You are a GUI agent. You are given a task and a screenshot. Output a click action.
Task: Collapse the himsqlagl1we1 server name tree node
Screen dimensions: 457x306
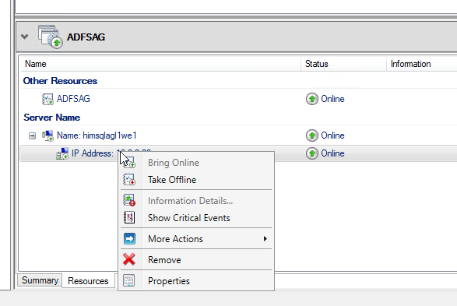[x=33, y=135]
